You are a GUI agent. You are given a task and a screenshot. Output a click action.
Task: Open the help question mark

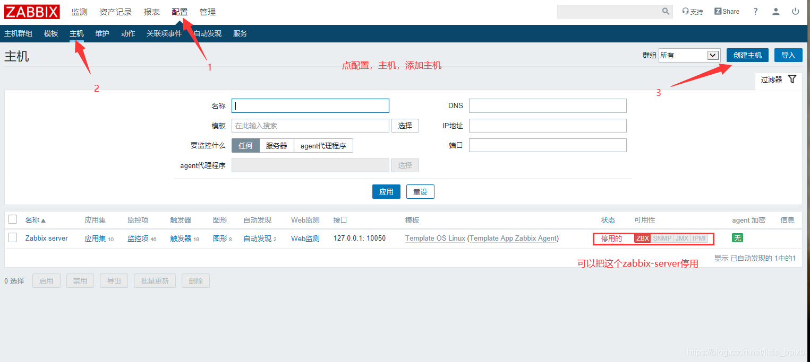[756, 12]
